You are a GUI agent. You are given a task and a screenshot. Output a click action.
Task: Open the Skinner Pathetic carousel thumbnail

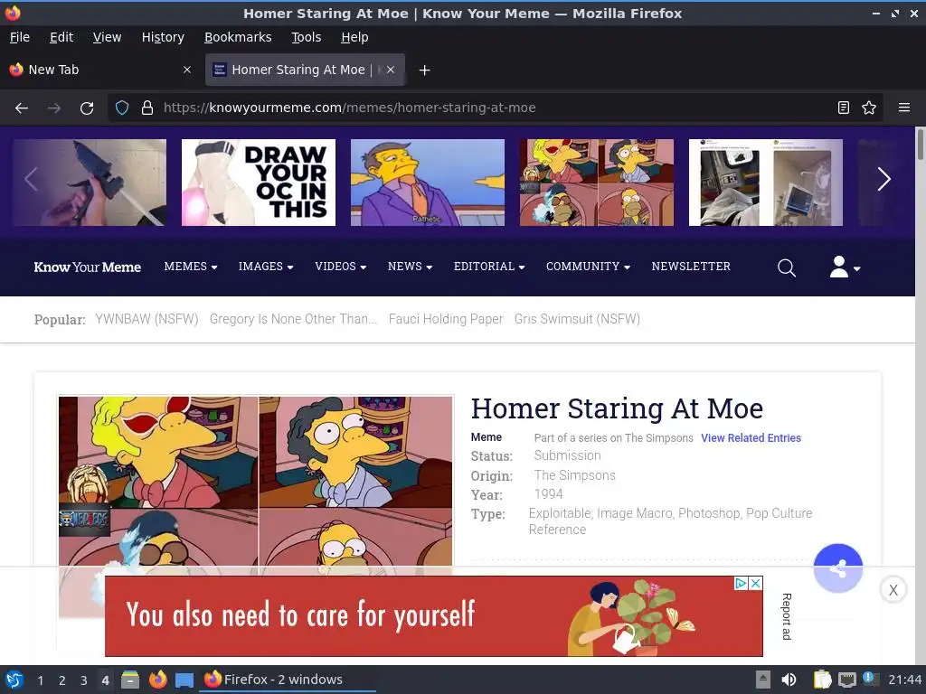(428, 183)
